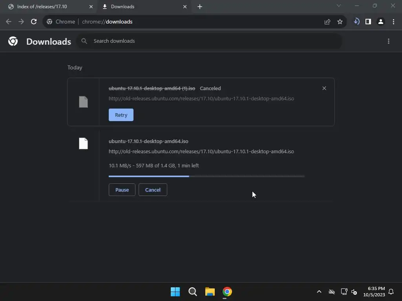The image size is (402, 301).
Task: Click the downloading file's white icon
Action: coord(83,143)
